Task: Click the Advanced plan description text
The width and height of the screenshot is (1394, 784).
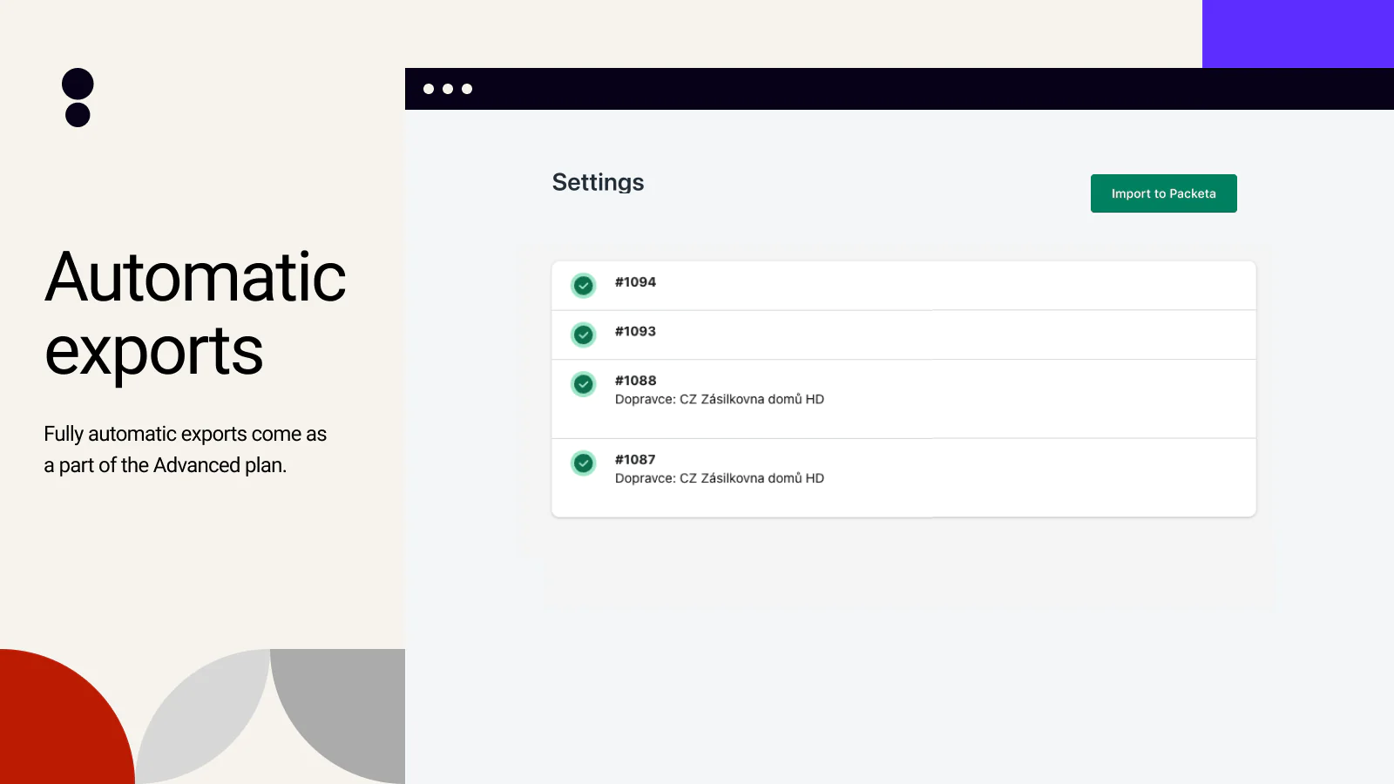Action: tap(185, 449)
